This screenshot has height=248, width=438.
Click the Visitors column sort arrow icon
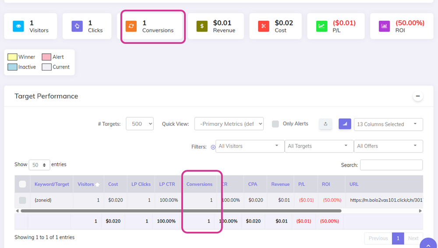click(98, 185)
